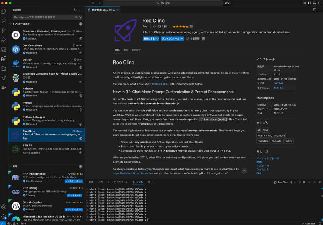Toggle bottom panel visibility in title bar

coord(315,3)
